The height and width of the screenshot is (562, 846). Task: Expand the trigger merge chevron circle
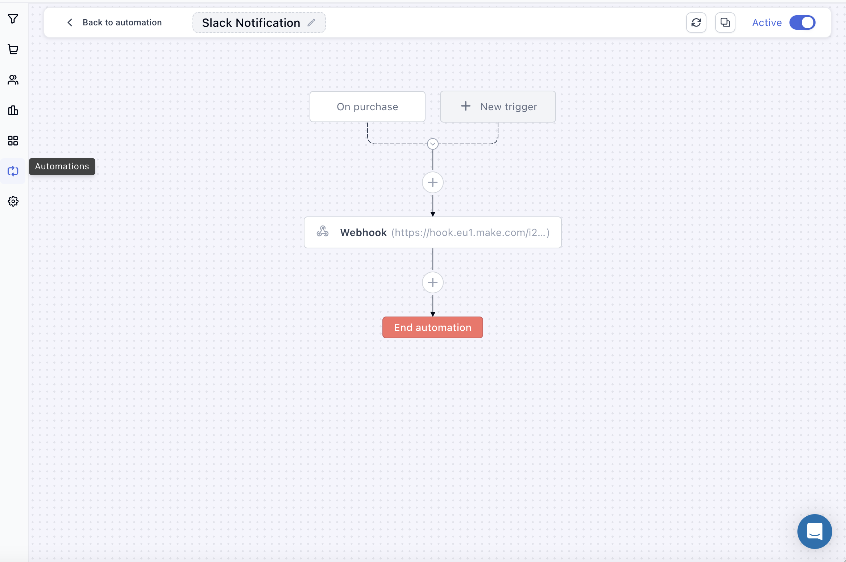tap(432, 144)
